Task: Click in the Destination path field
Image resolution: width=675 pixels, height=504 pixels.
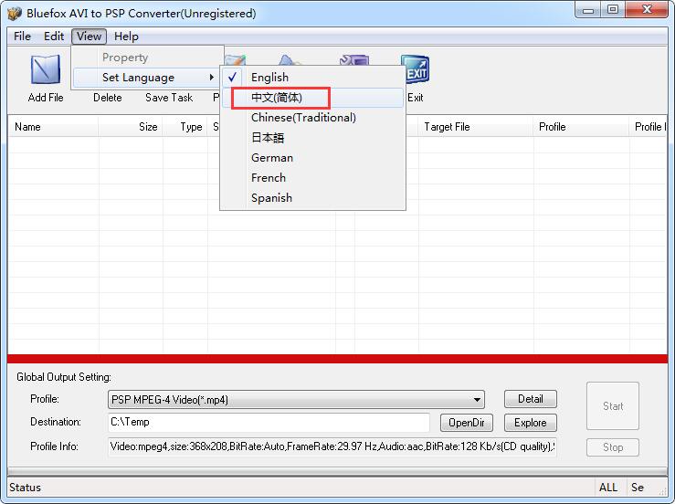Action: pos(269,422)
